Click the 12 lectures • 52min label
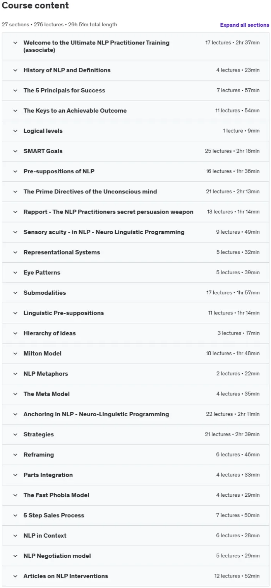This screenshot has width=271, height=588. (237, 576)
